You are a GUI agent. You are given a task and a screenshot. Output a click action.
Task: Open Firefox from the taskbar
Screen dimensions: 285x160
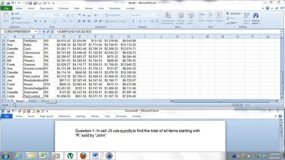click(83, 156)
